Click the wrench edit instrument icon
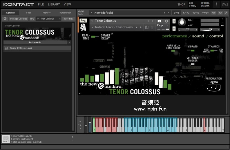The image size is (230, 150). 83,21
